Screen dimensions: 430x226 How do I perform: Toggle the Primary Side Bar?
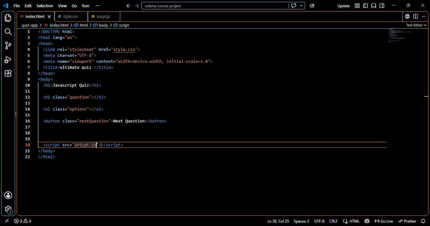pyautogui.click(x=365, y=6)
